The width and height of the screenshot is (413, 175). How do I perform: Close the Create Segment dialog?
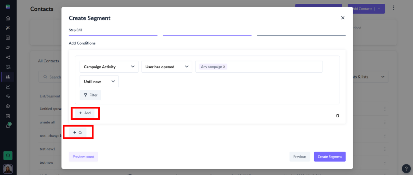[x=343, y=18]
